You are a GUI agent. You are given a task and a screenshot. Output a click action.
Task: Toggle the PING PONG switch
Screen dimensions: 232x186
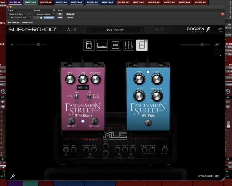(x=89, y=96)
